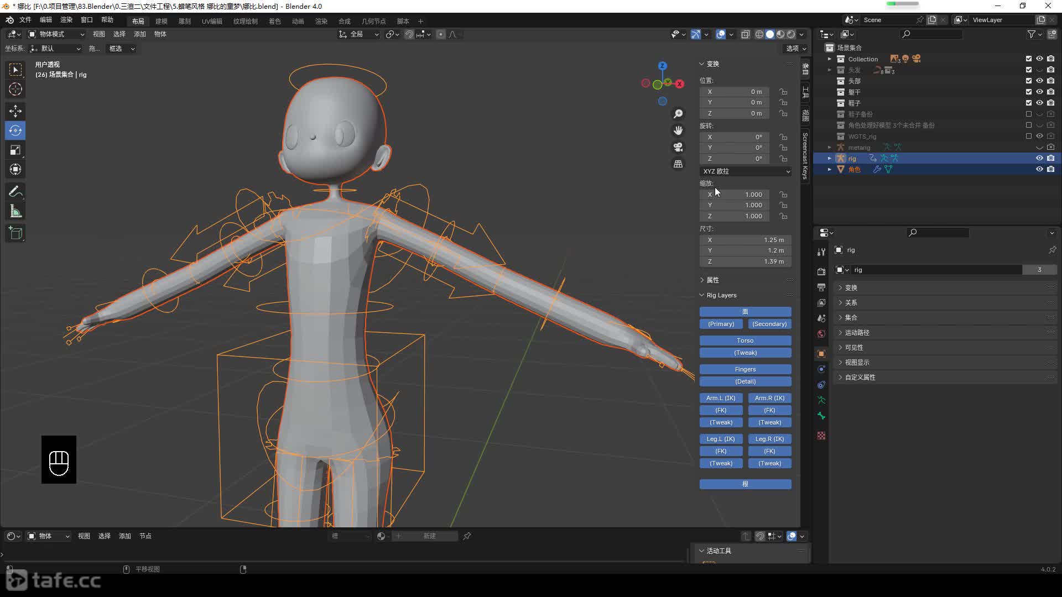Enable the WGTS_rig collection checkbox

1029,136
